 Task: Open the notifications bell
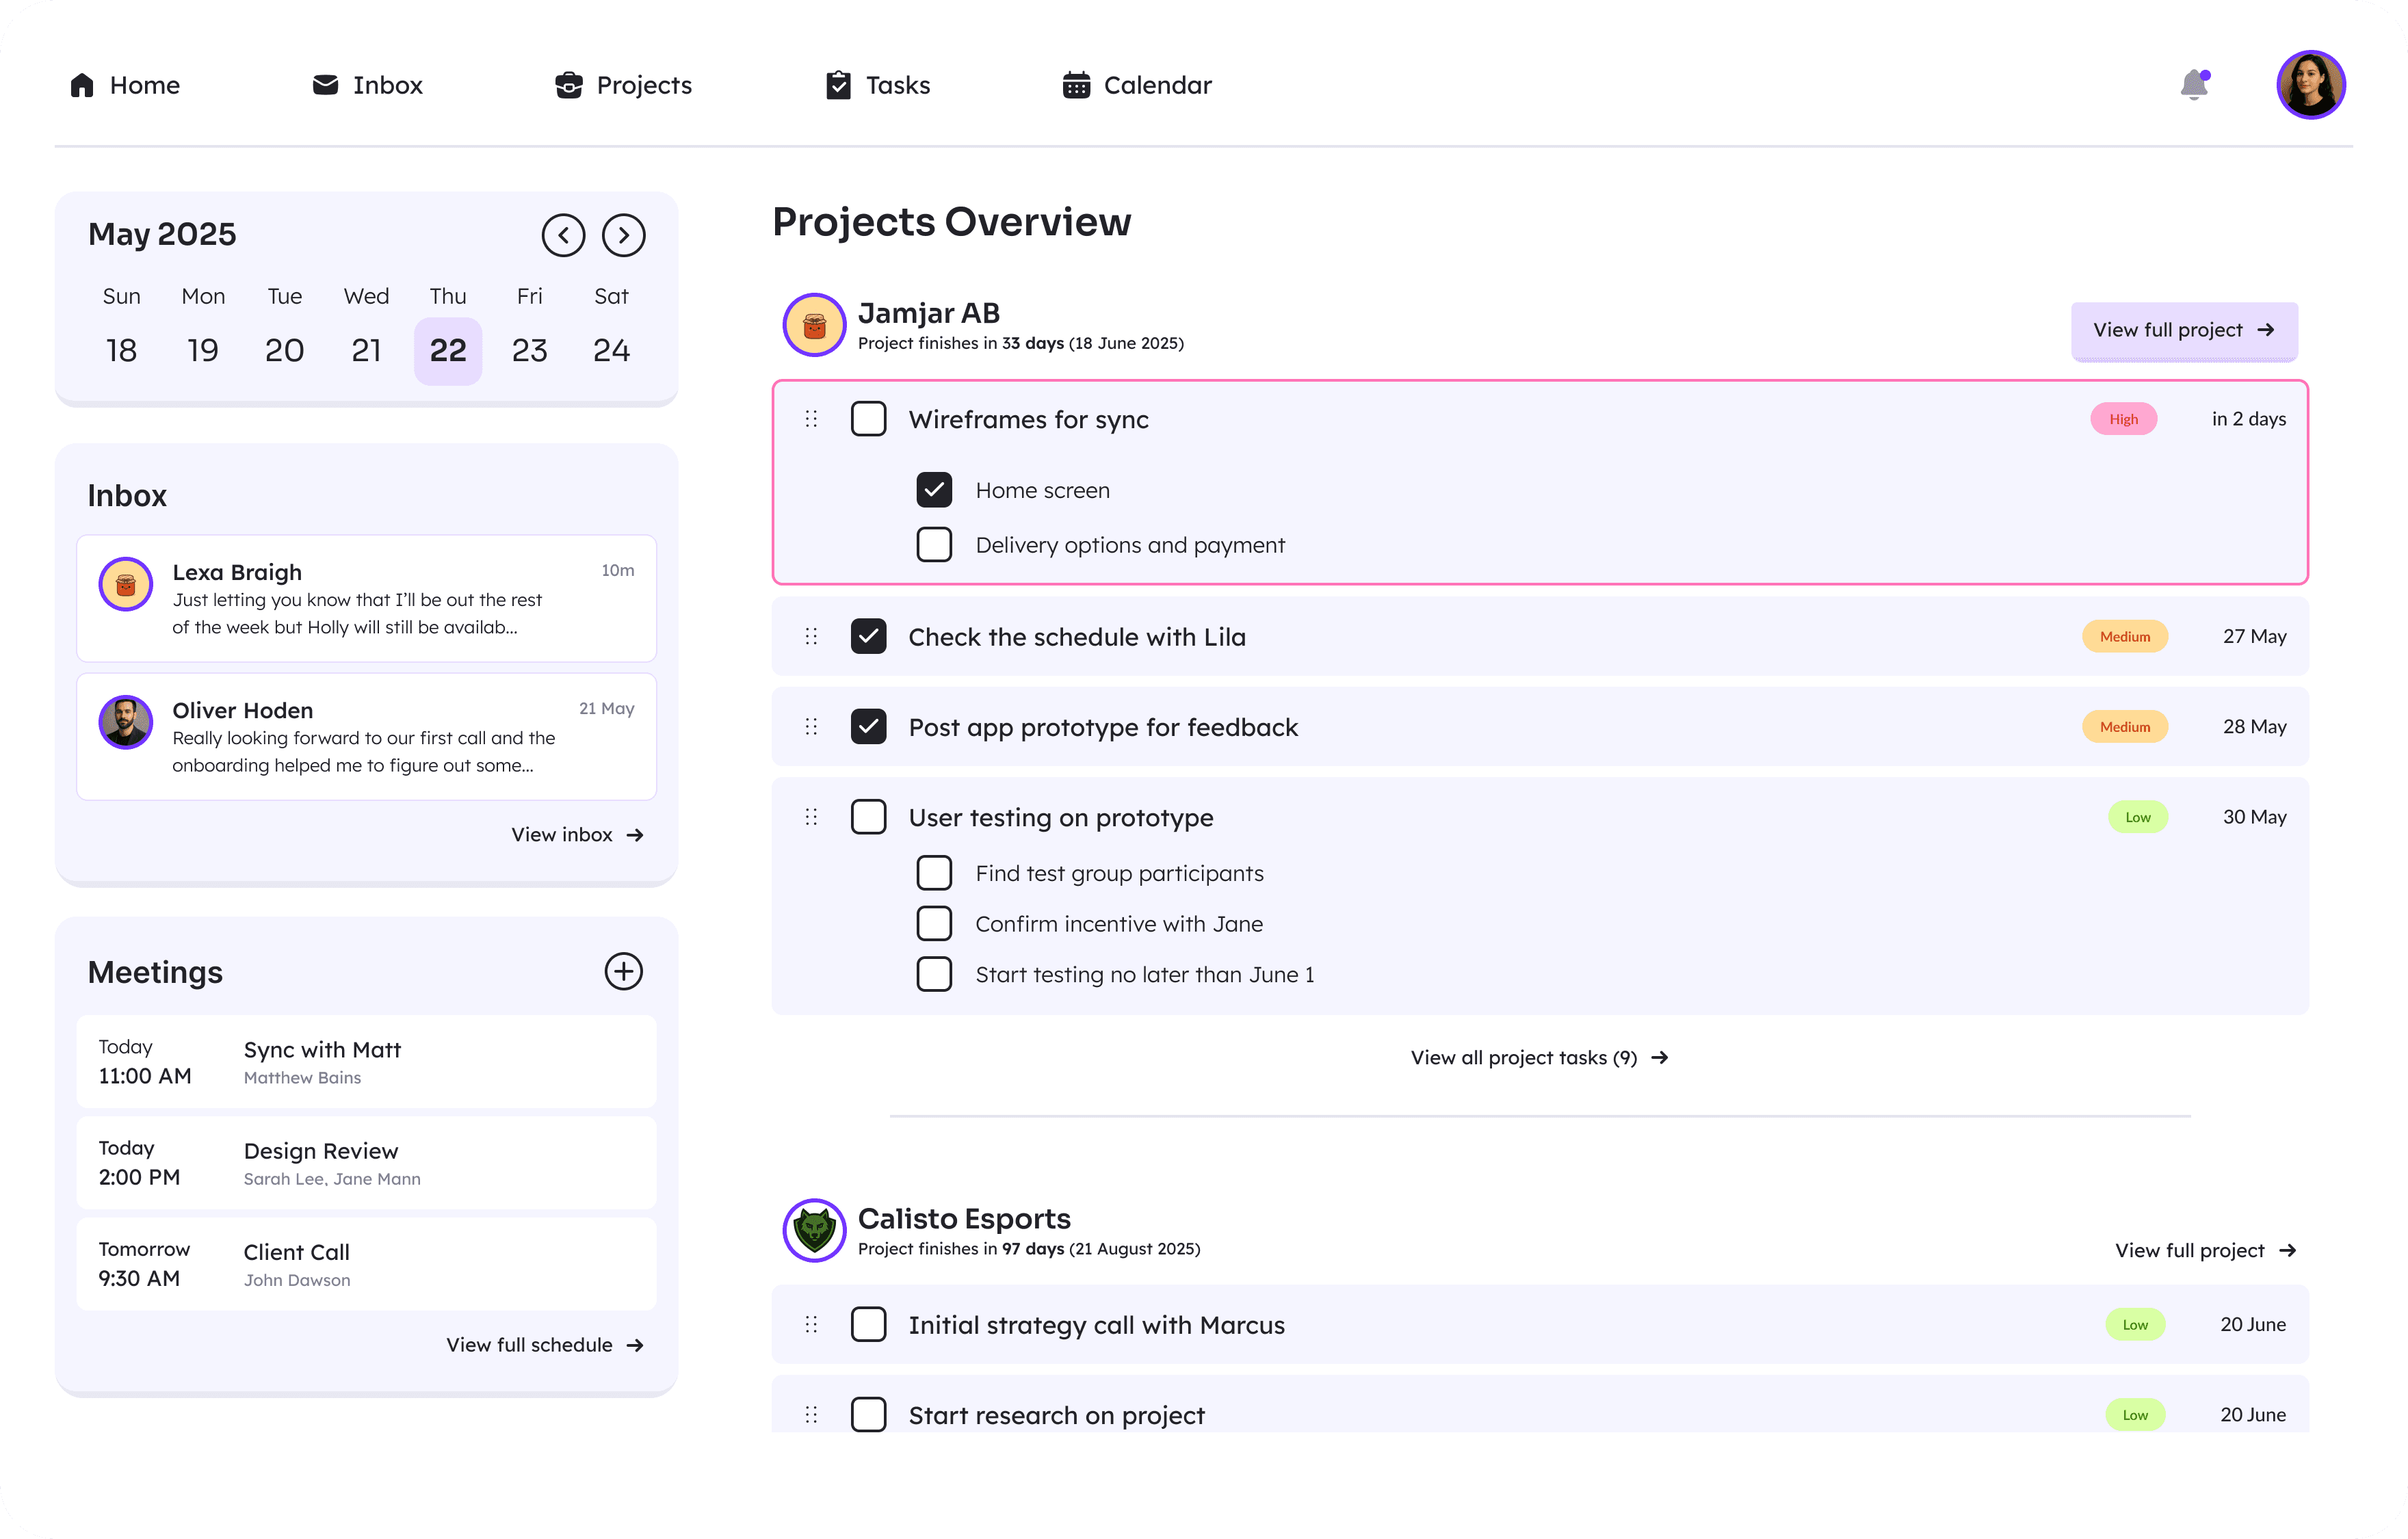click(x=2194, y=85)
